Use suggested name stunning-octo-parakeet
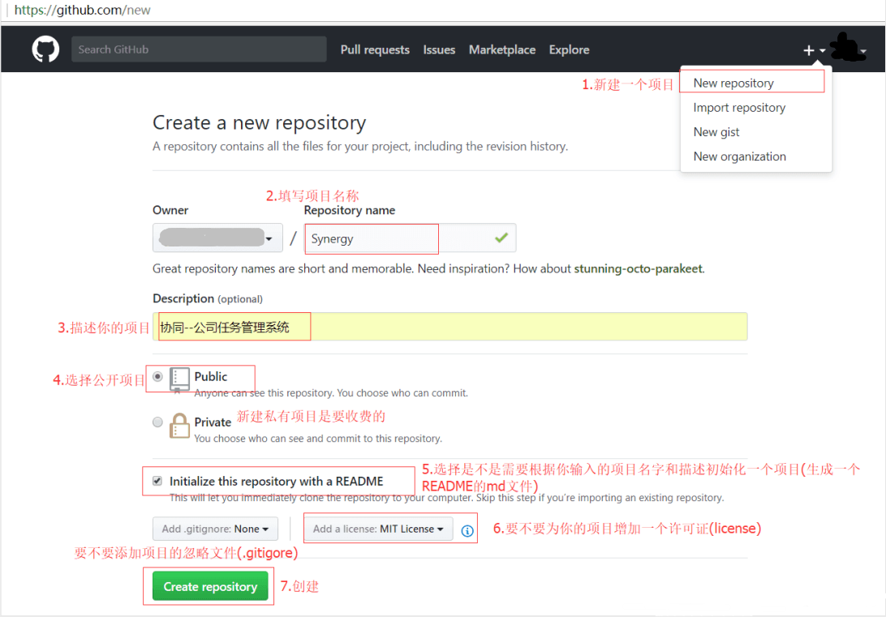This screenshot has height=617, width=886. point(639,268)
